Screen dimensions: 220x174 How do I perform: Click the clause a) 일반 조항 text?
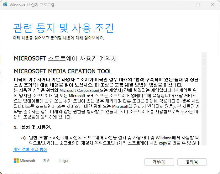coord(110,140)
